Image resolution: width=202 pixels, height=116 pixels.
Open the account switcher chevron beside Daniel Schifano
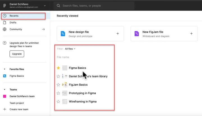click(x=45, y=6)
